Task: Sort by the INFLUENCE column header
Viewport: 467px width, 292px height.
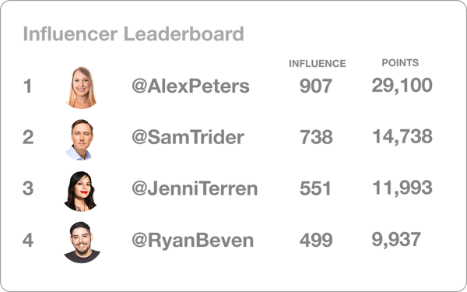Action: pos(318,64)
